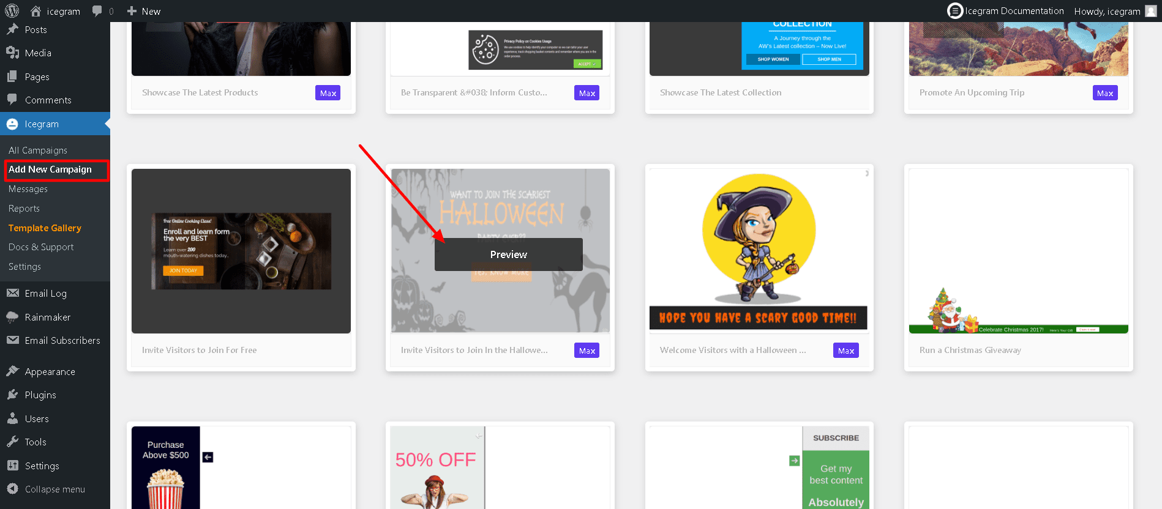The image size is (1162, 509).
Task: Click the Tools wrench icon
Action: coord(12,442)
